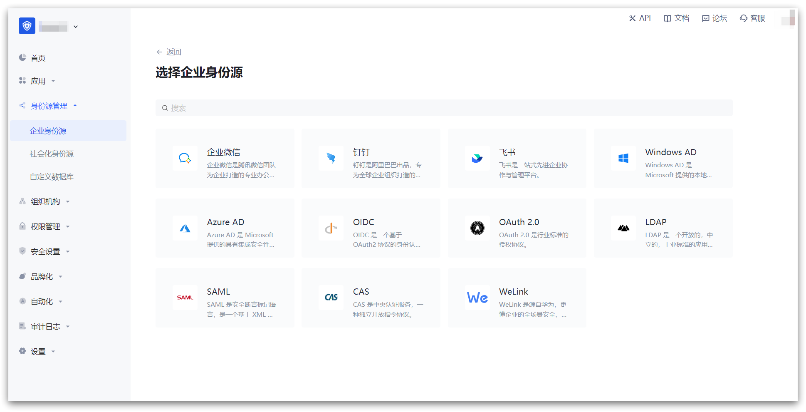Screen dimensions: 806x412
Task: Open the 文档 link in top bar
Action: 677,18
